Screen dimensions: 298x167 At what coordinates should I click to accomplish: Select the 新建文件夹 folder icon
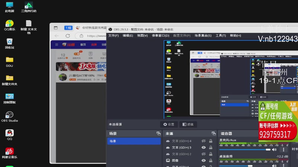click(x=10, y=80)
